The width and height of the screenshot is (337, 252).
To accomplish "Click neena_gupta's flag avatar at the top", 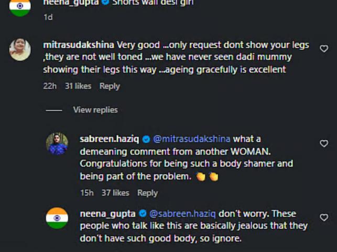I will pyautogui.click(x=20, y=6).
